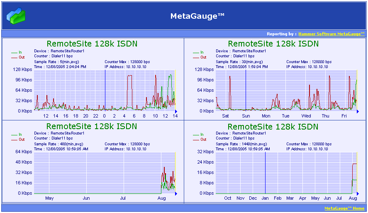
Task: Click Counter Dialer11 bps in the 1440-minute panel
Action: (235, 138)
